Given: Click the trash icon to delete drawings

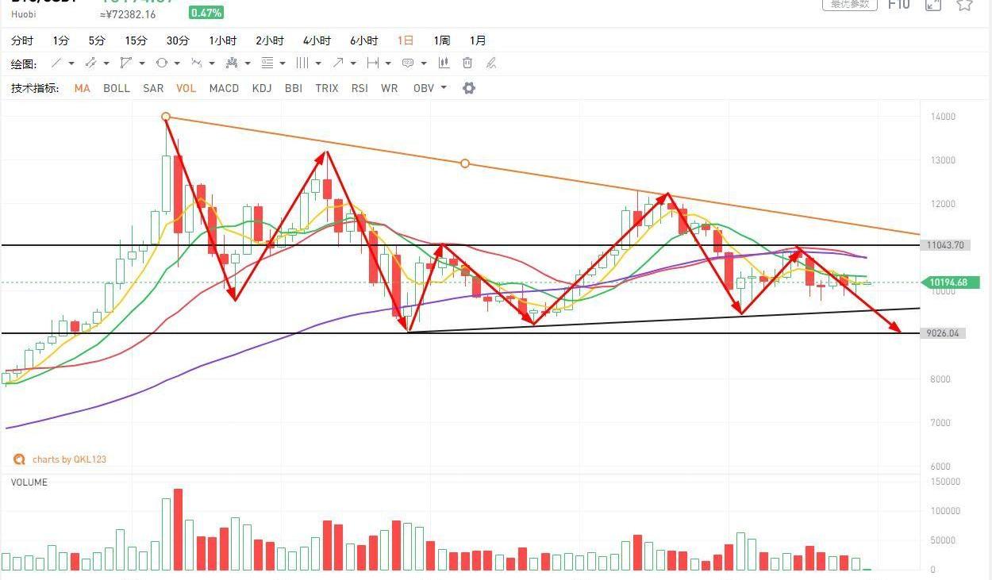Looking at the screenshot, I should click(x=467, y=63).
